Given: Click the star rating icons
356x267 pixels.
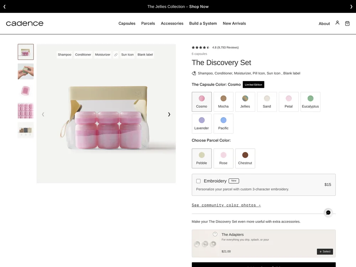Looking at the screenshot, I should pyautogui.click(x=200, y=47).
